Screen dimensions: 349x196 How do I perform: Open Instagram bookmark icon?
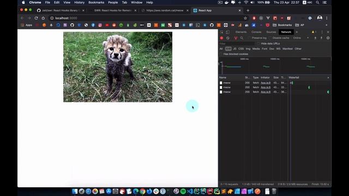point(100,25)
